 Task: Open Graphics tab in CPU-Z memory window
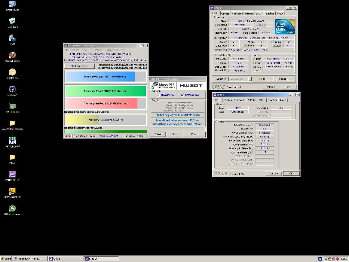(x=272, y=100)
